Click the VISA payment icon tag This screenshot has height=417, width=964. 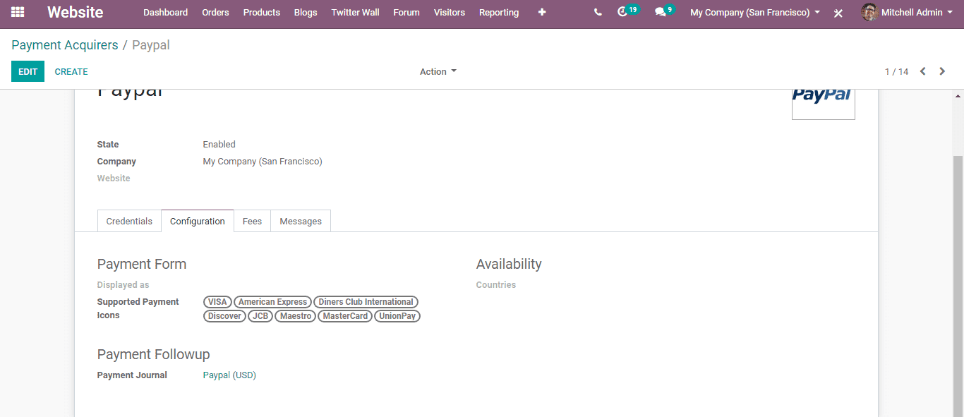(x=217, y=302)
